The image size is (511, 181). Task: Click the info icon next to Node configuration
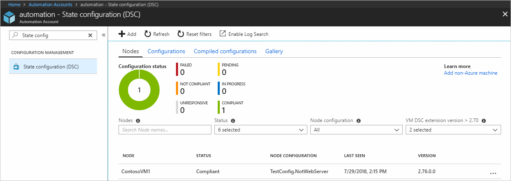tap(359, 121)
